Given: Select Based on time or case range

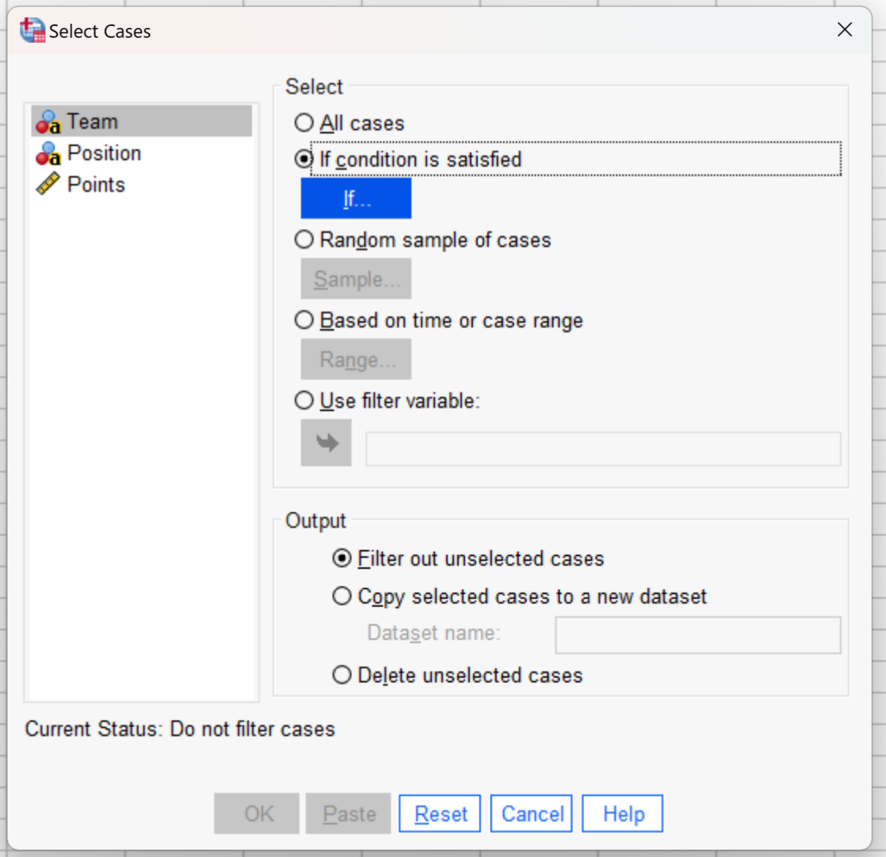Looking at the screenshot, I should (x=304, y=320).
